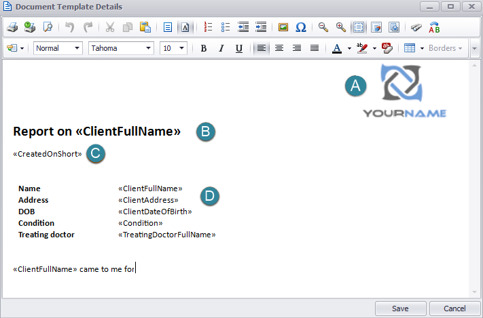The height and width of the screenshot is (318, 483).
Task: Click the Save button
Action: pyautogui.click(x=400, y=309)
